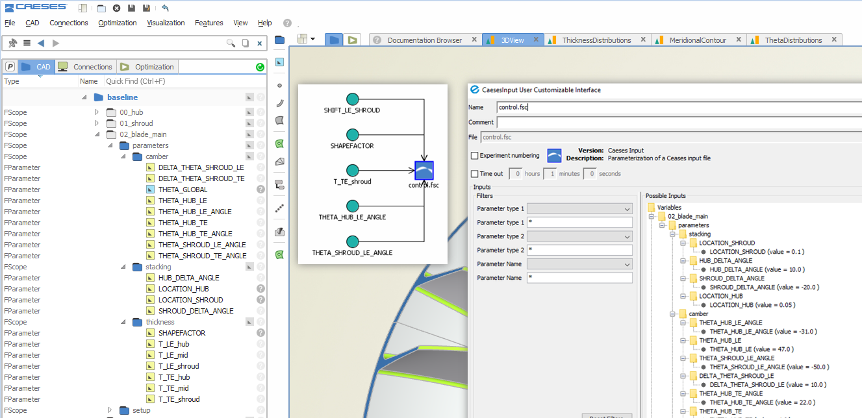Switch to the ThicknessDistributions tab

point(597,40)
